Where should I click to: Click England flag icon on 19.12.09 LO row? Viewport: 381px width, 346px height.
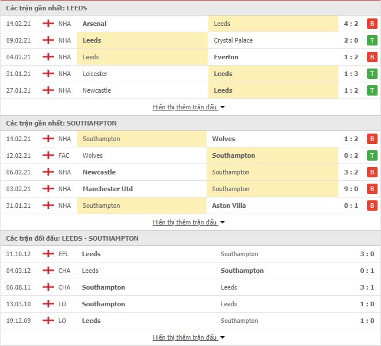point(48,321)
